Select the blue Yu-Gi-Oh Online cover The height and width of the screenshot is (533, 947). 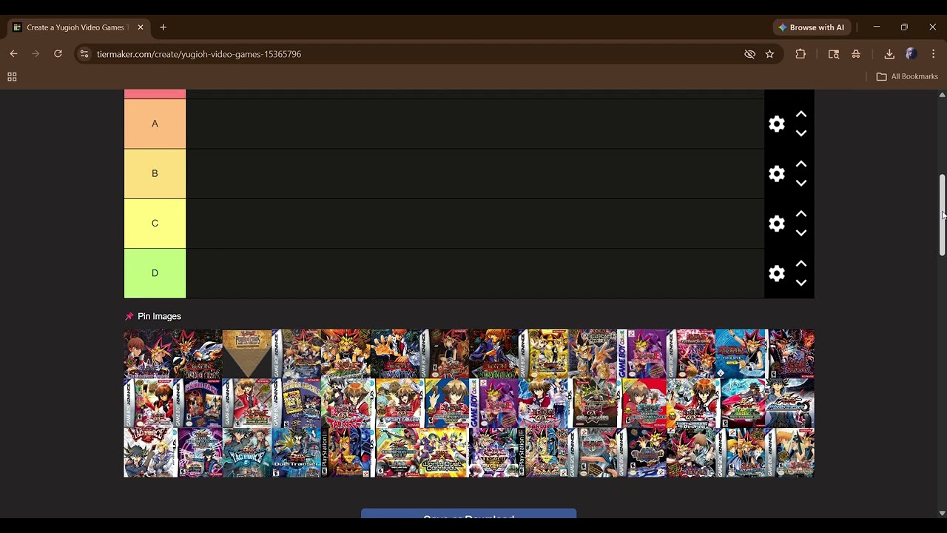pos(741,354)
